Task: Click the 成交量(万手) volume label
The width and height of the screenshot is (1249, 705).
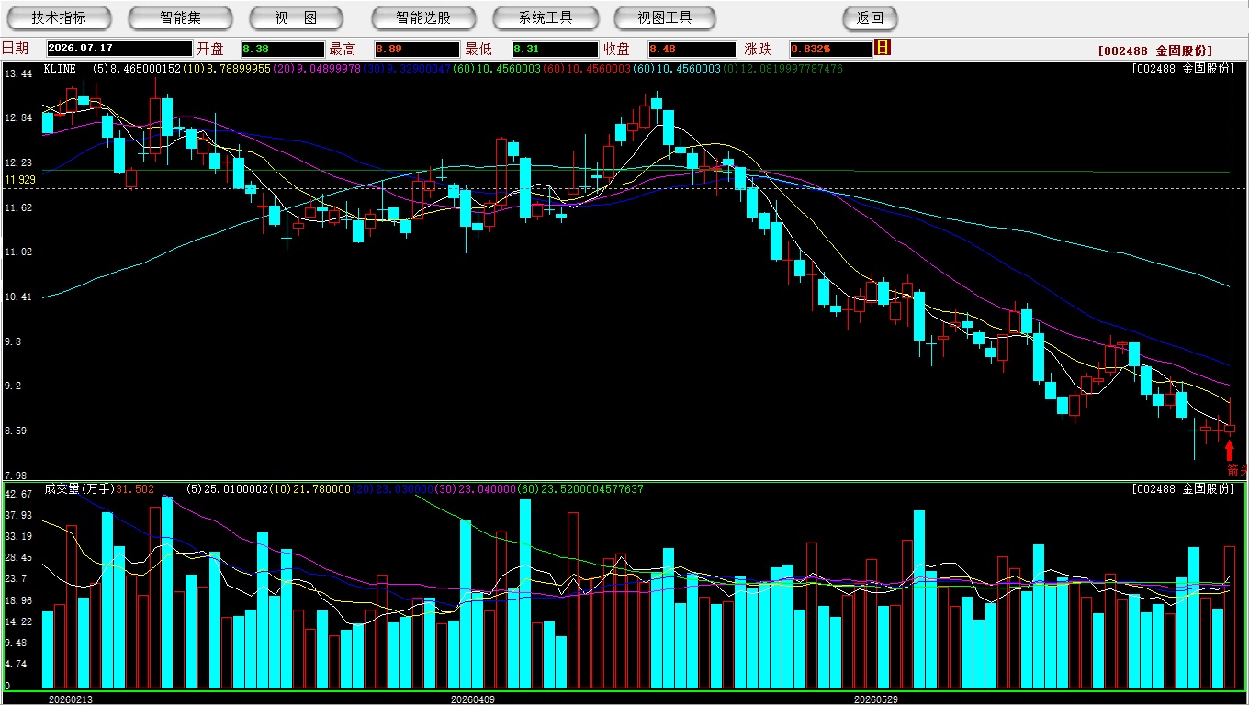Action: click(80, 489)
